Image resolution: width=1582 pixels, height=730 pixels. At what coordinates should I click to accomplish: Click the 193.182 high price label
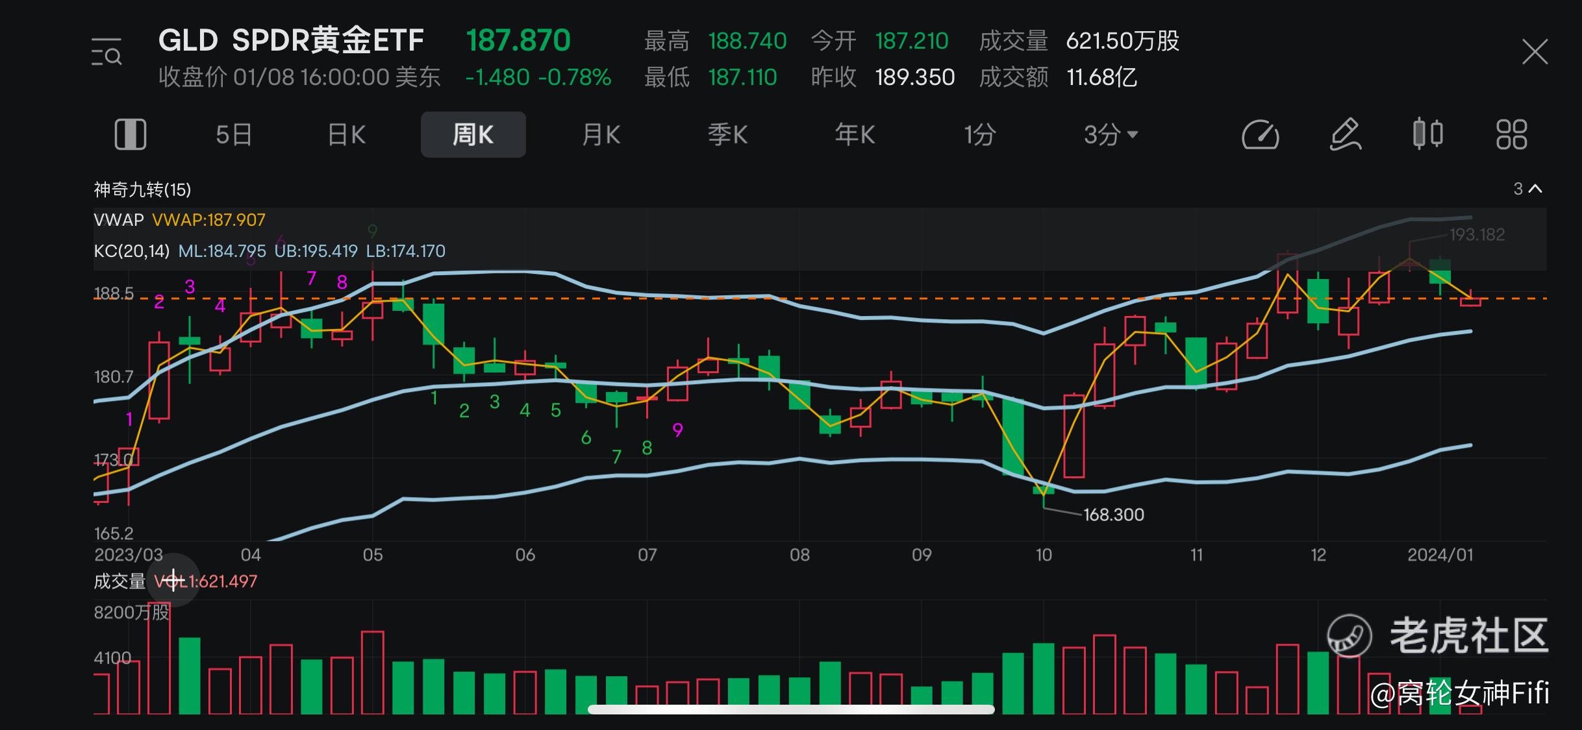point(1477,234)
